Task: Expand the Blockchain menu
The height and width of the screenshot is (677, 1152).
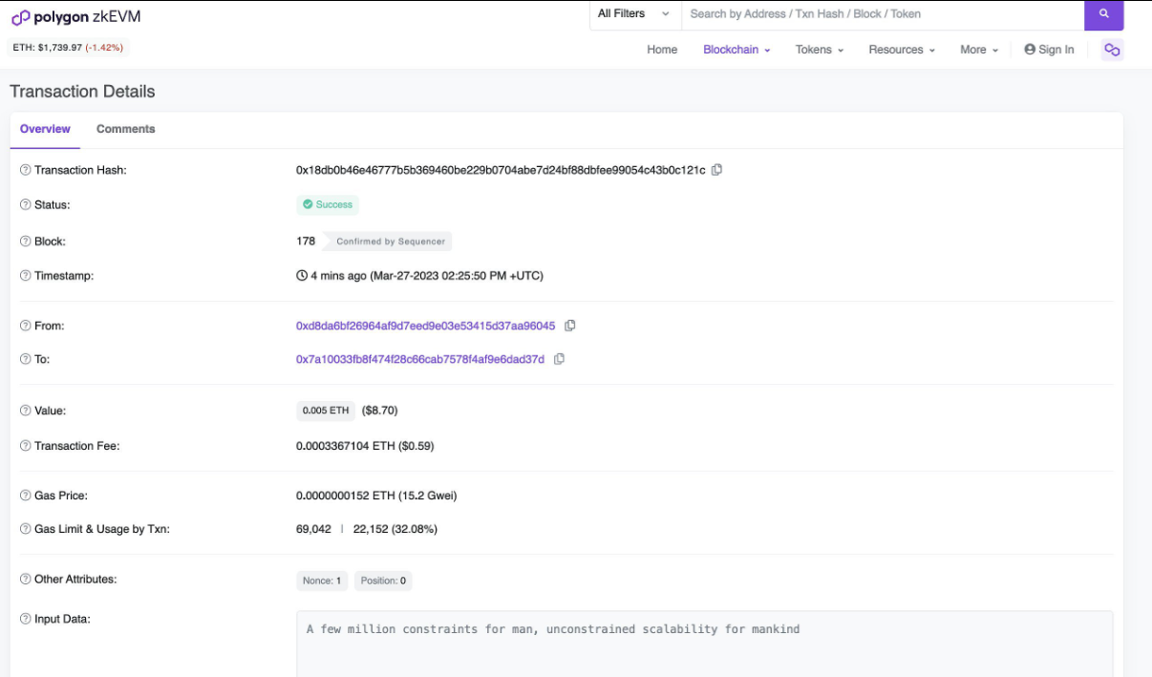Action: pyautogui.click(x=736, y=50)
